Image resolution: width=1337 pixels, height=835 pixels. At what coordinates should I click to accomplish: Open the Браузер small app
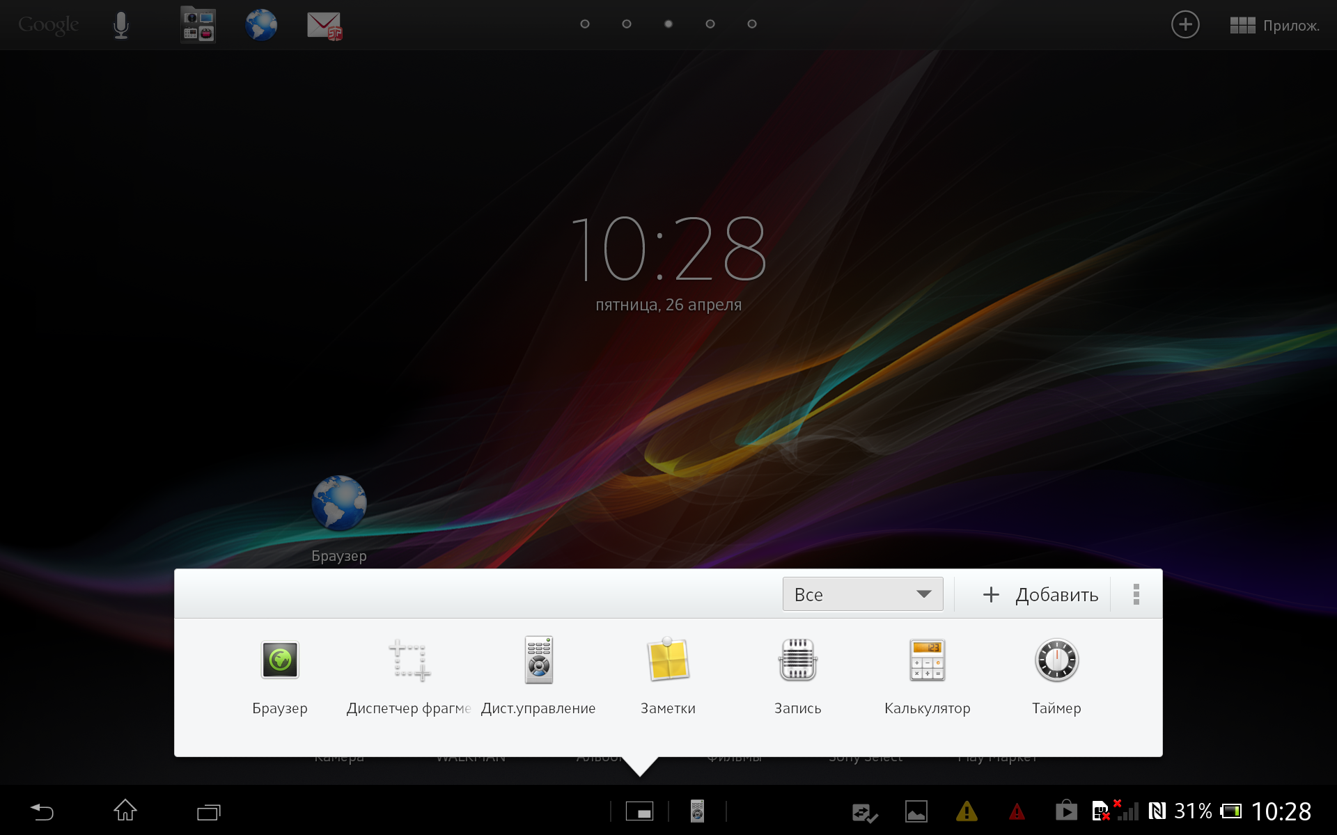(280, 660)
